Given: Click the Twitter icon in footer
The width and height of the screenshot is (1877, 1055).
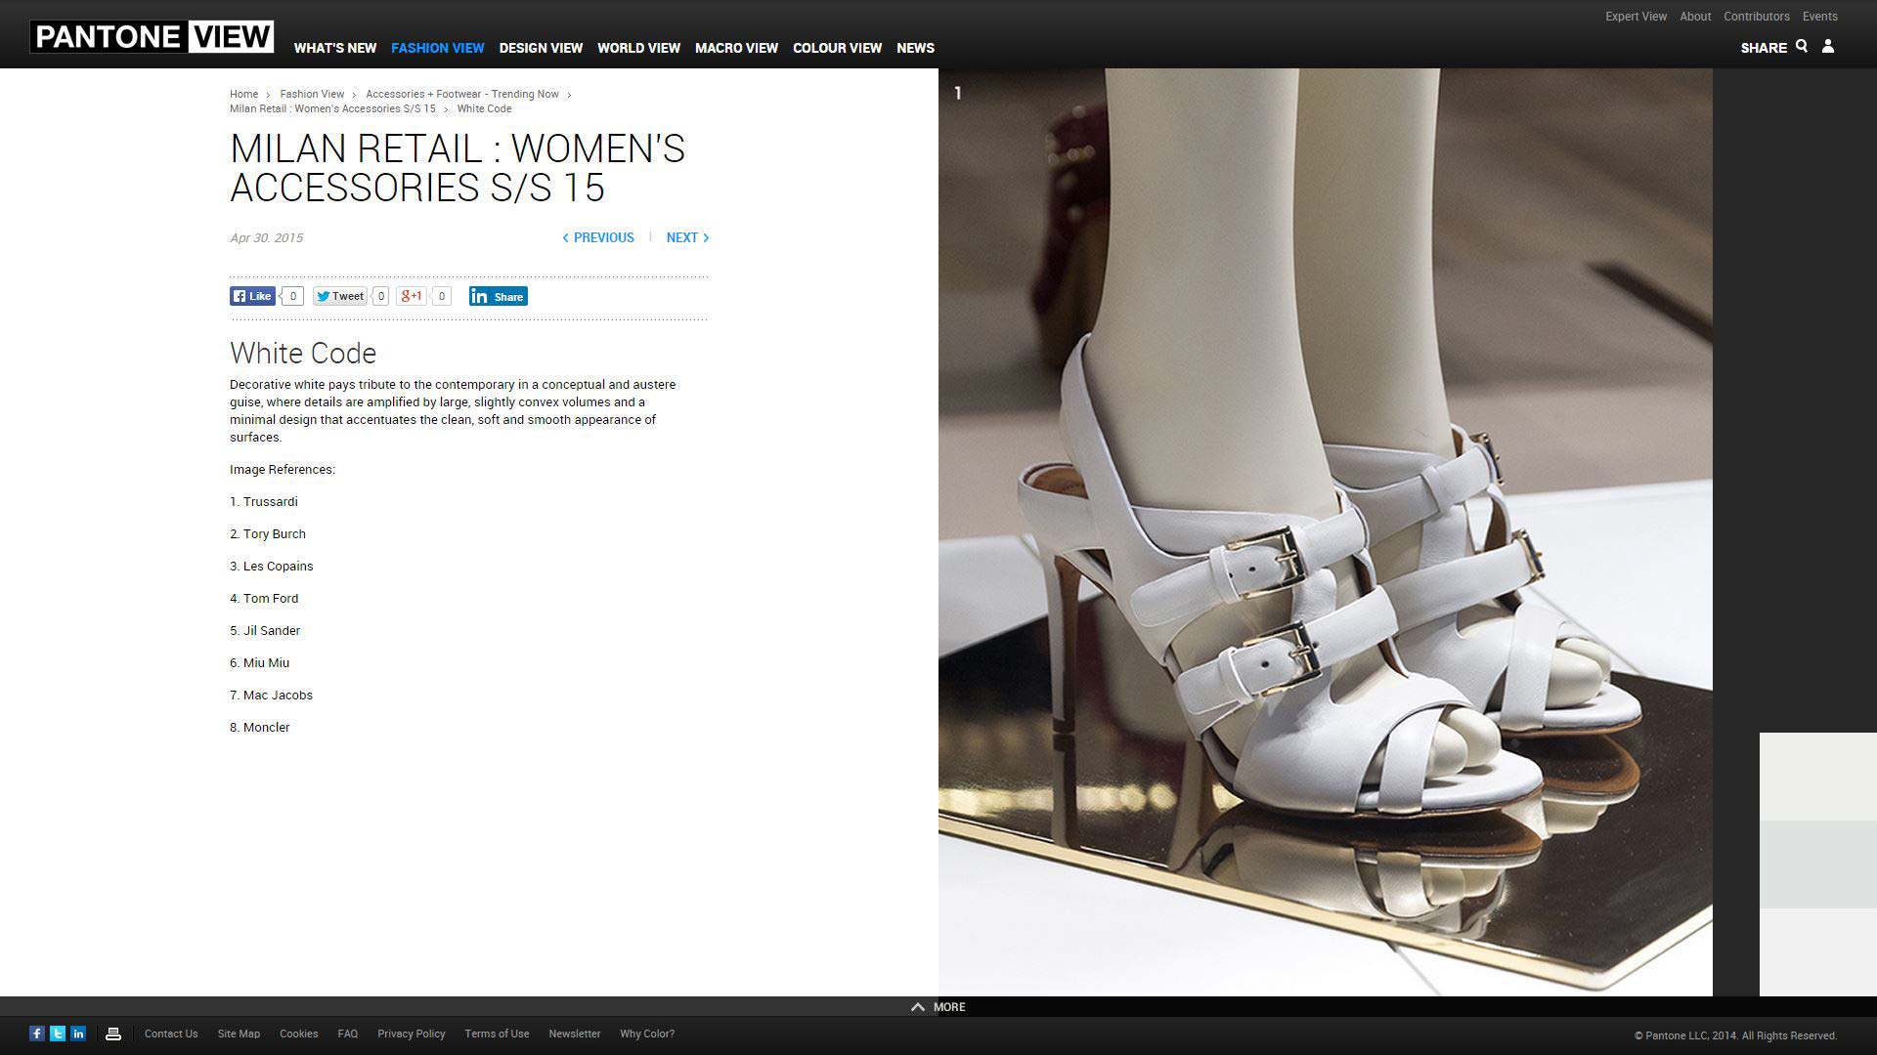Looking at the screenshot, I should (x=58, y=1034).
